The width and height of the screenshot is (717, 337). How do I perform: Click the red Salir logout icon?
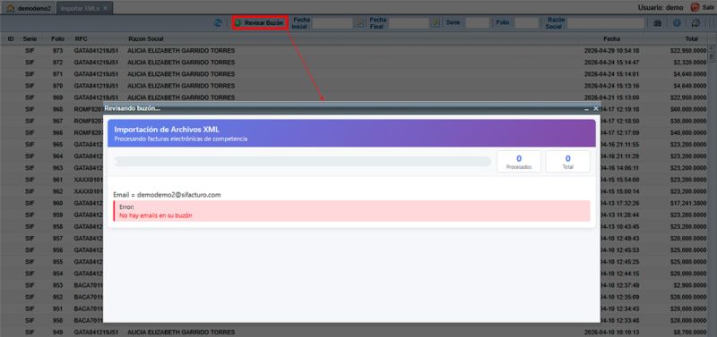point(695,7)
